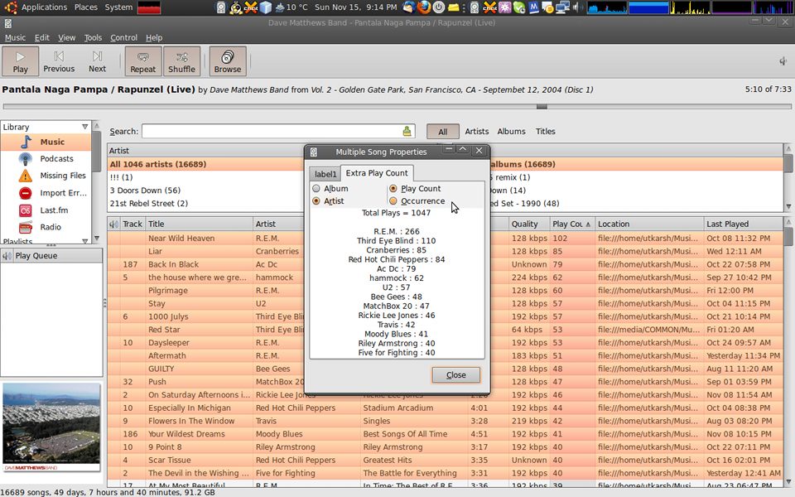Screen dimensions: 795x497
Task: Click the power/shutdown icon in top panel
Action: [439, 7]
